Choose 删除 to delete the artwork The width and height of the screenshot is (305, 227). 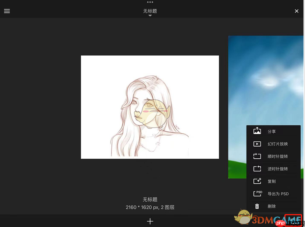(272, 206)
